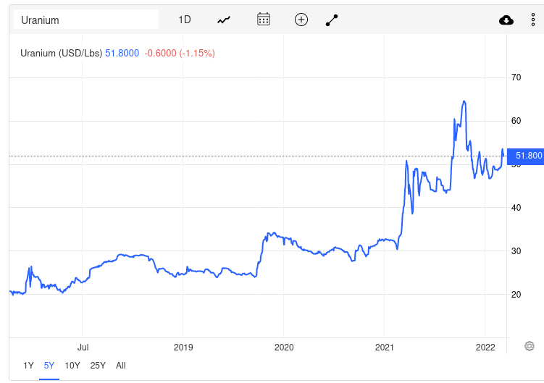Download chart data via cloud icon
This screenshot has height=383, width=544.
(x=506, y=20)
